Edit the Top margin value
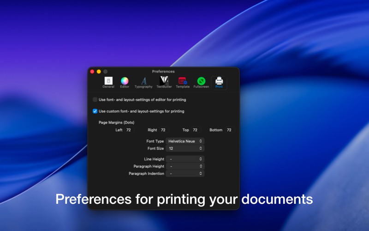This screenshot has height=231, width=369. [x=196, y=130]
